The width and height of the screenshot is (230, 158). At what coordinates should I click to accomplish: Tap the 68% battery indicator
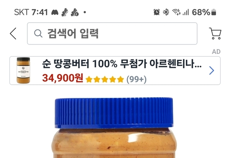coord(204,12)
